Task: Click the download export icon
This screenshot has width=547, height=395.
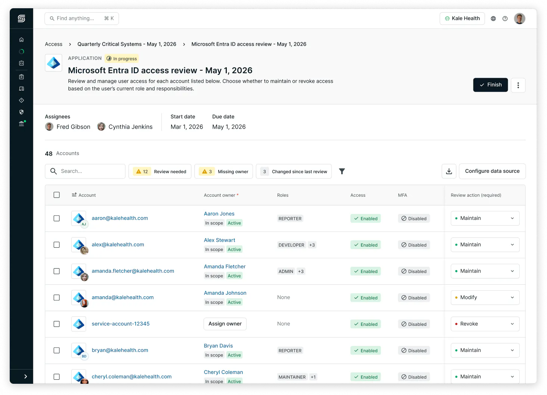Action: [x=449, y=171]
